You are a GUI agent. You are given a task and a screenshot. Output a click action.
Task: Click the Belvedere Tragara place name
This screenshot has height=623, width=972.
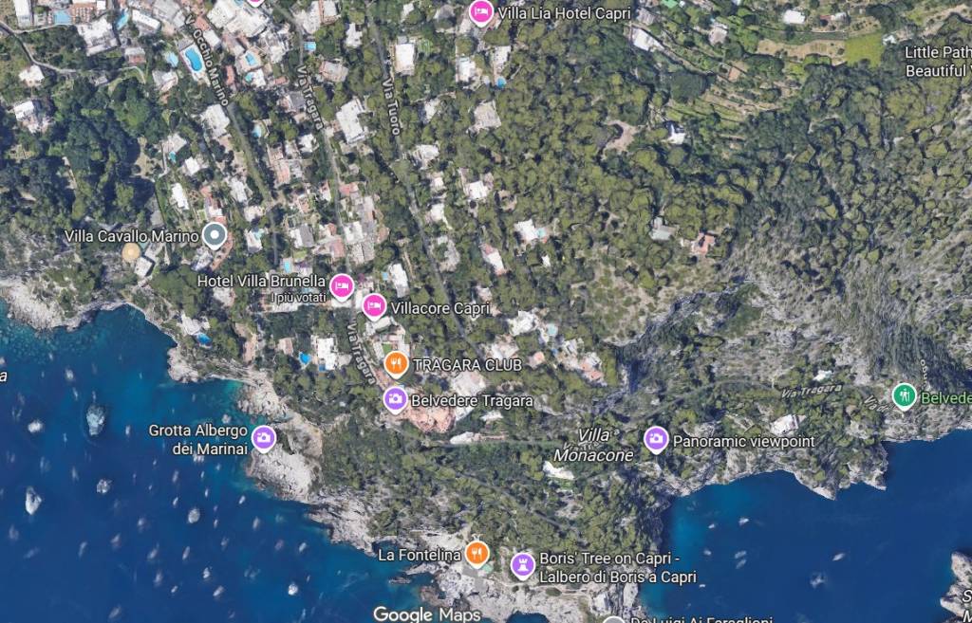pos(472,401)
